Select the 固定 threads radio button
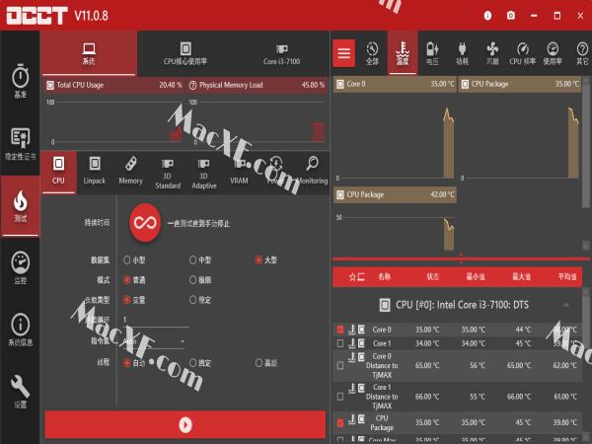592x444 pixels. tap(192, 363)
